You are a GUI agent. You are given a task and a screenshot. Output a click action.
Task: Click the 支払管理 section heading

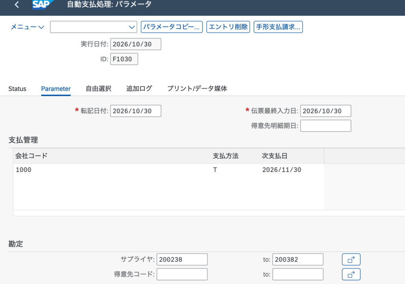(23, 140)
